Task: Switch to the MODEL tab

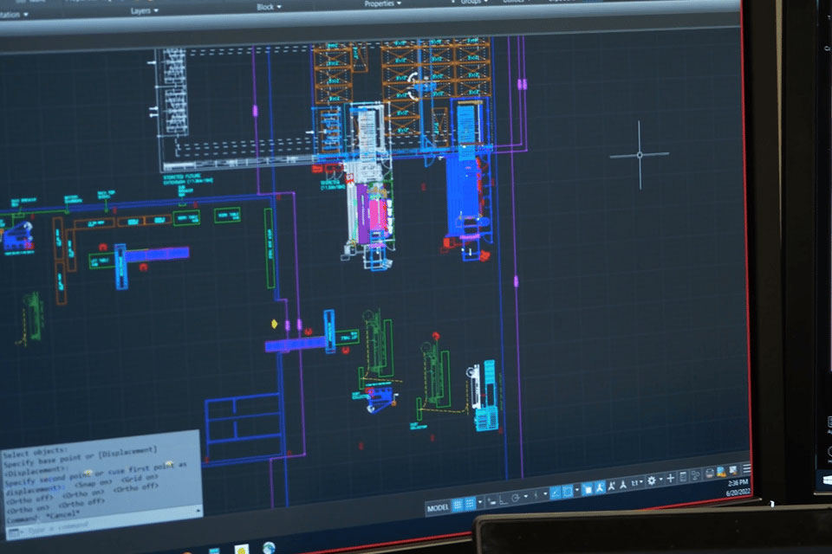Action: [440, 505]
